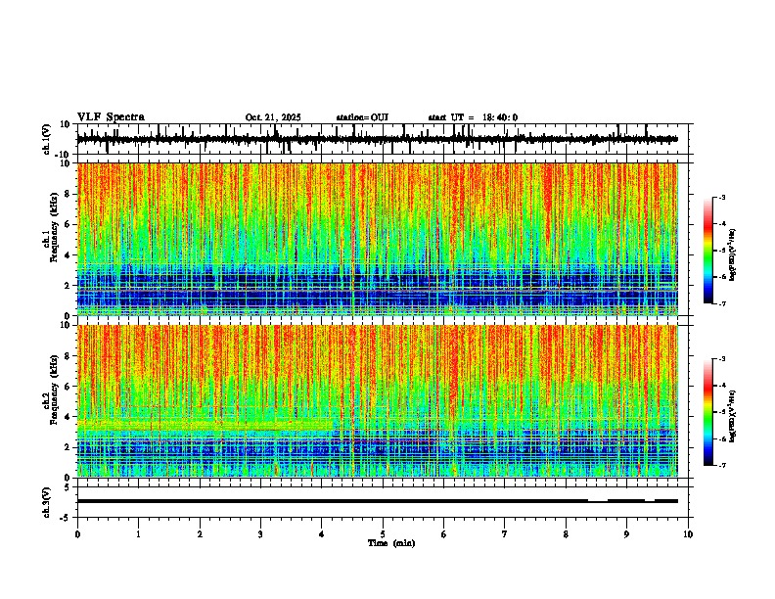Click the ch.2 spectrogram color scale bar
This screenshot has width=775, height=599.
708,412
